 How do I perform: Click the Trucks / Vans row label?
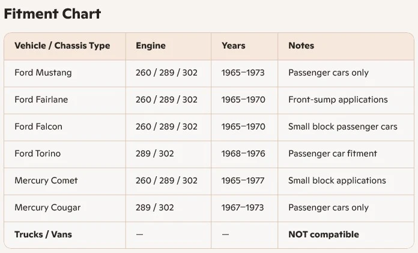(43, 234)
